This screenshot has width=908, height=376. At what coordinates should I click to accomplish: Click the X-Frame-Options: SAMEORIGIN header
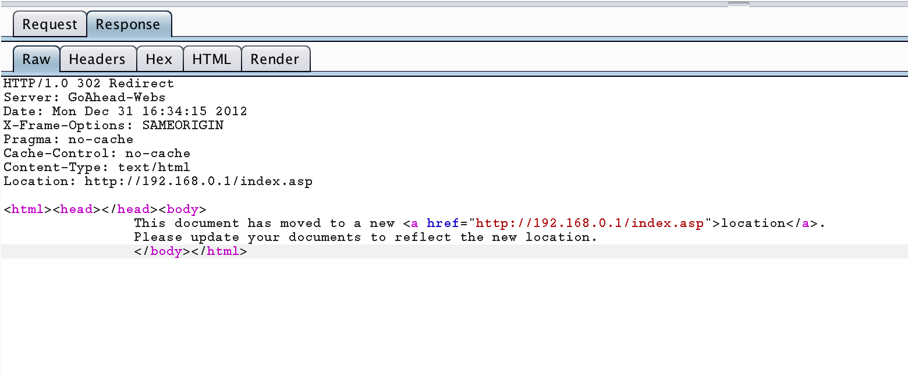(x=114, y=125)
